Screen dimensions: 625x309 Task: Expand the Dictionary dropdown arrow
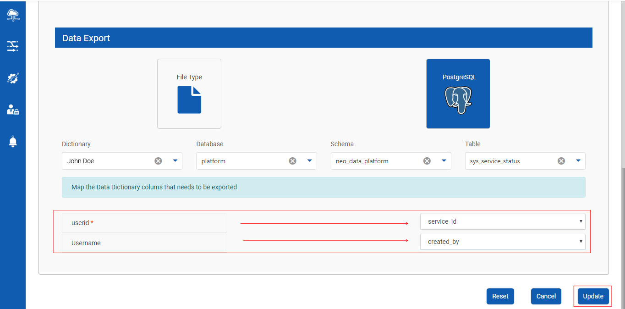pyautogui.click(x=175, y=161)
